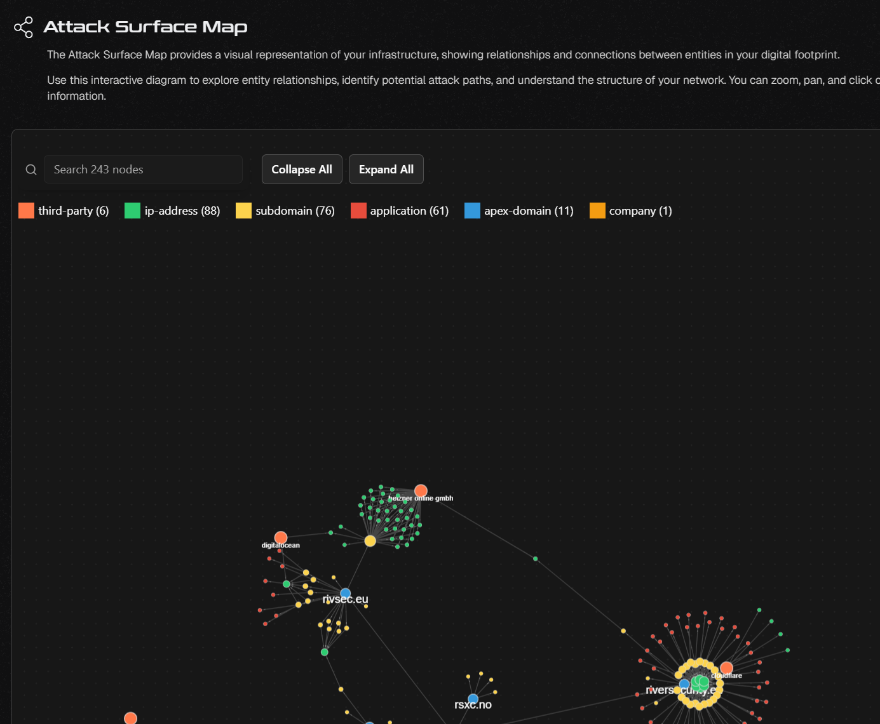
Task: Focus the Search 243 nodes field
Action: coord(143,170)
